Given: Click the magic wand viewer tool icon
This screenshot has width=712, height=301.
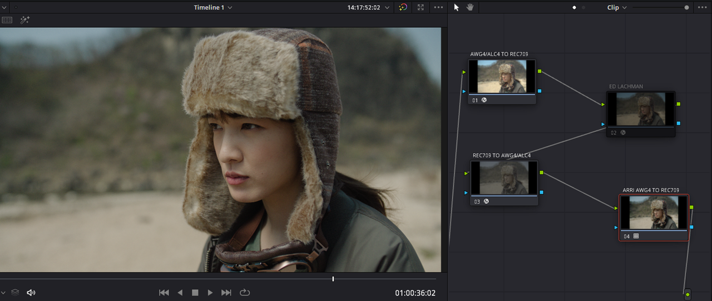Looking at the screenshot, I should tap(24, 20).
